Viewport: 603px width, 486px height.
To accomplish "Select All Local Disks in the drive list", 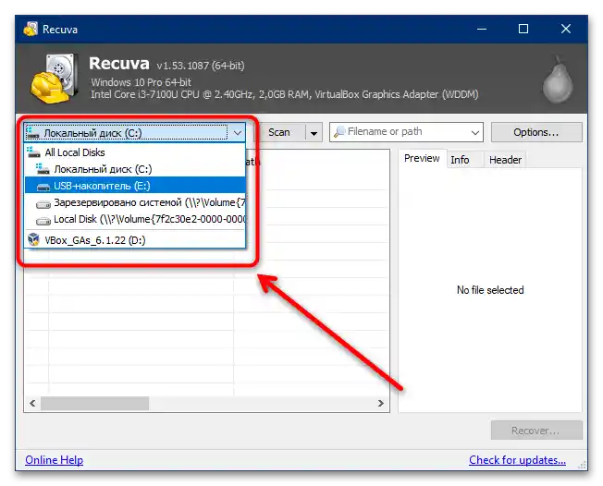I will 135,152.
